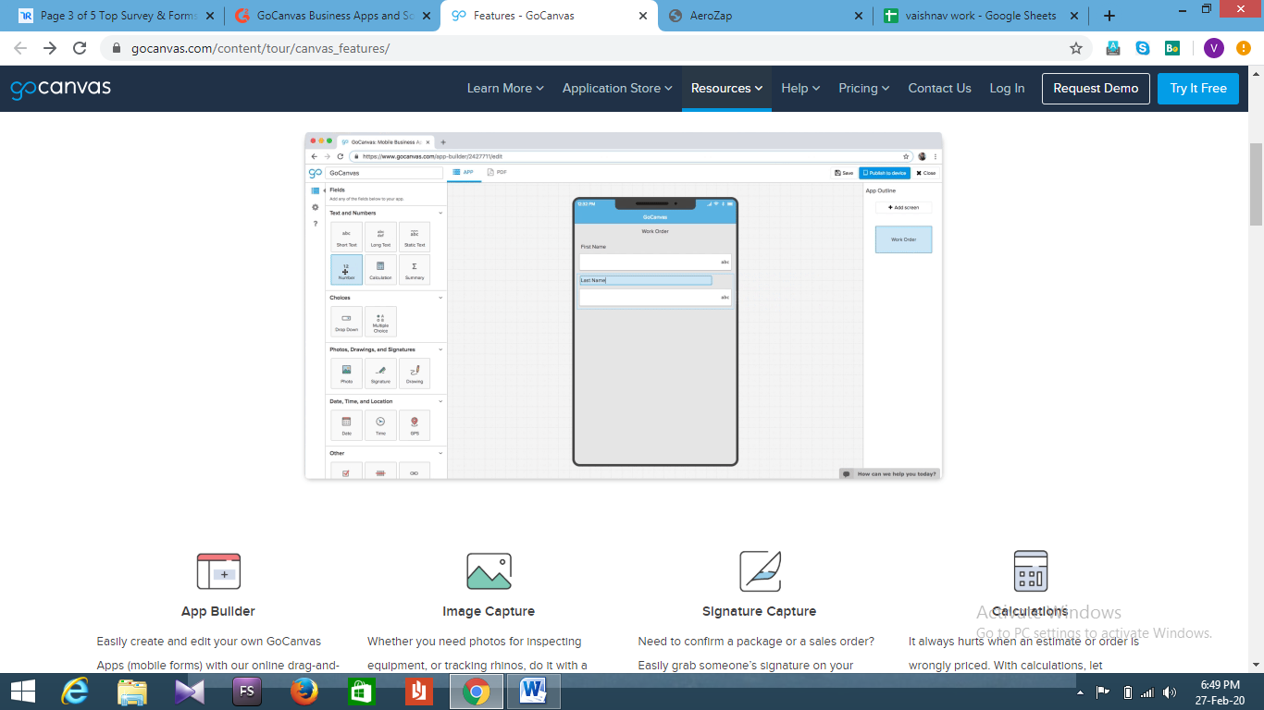This screenshot has height=710, width=1264.
Task: Open the Skype extension icon
Action: tap(1143, 48)
